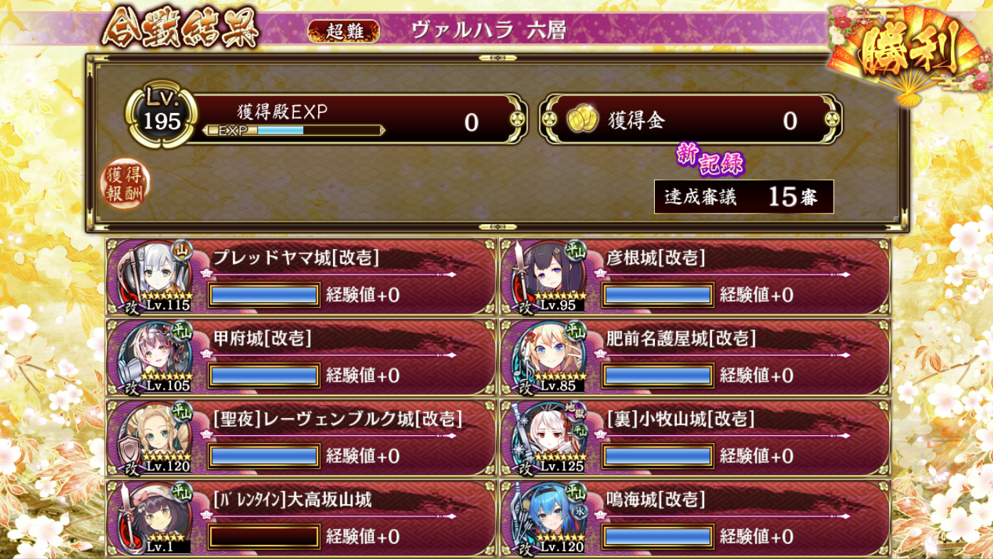Click the 合戦結果 title header
Screen dimensions: 993x559
[179, 28]
